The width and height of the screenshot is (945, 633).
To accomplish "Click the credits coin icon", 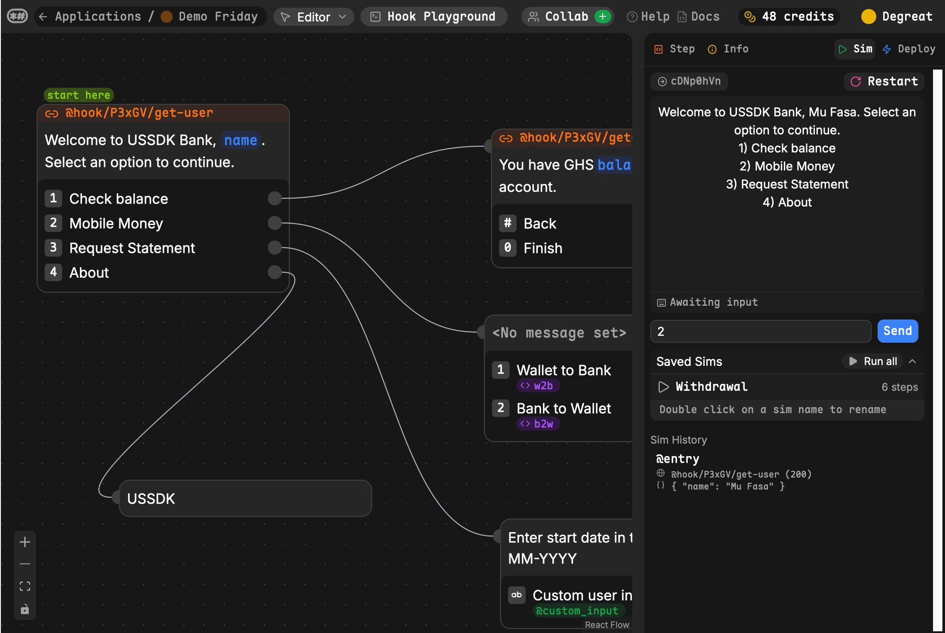I will click(x=750, y=16).
